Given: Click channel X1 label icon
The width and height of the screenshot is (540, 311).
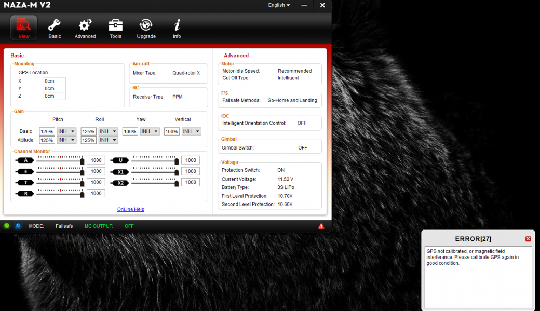Looking at the screenshot, I should pos(119,172).
